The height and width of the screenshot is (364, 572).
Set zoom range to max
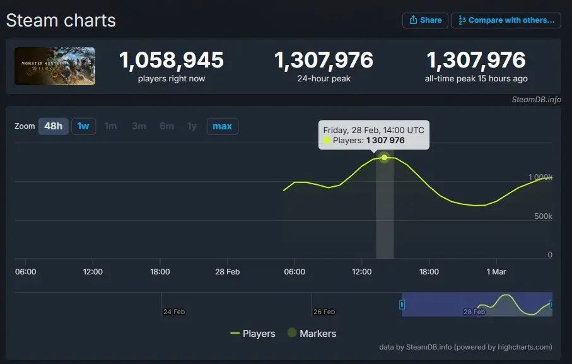222,126
